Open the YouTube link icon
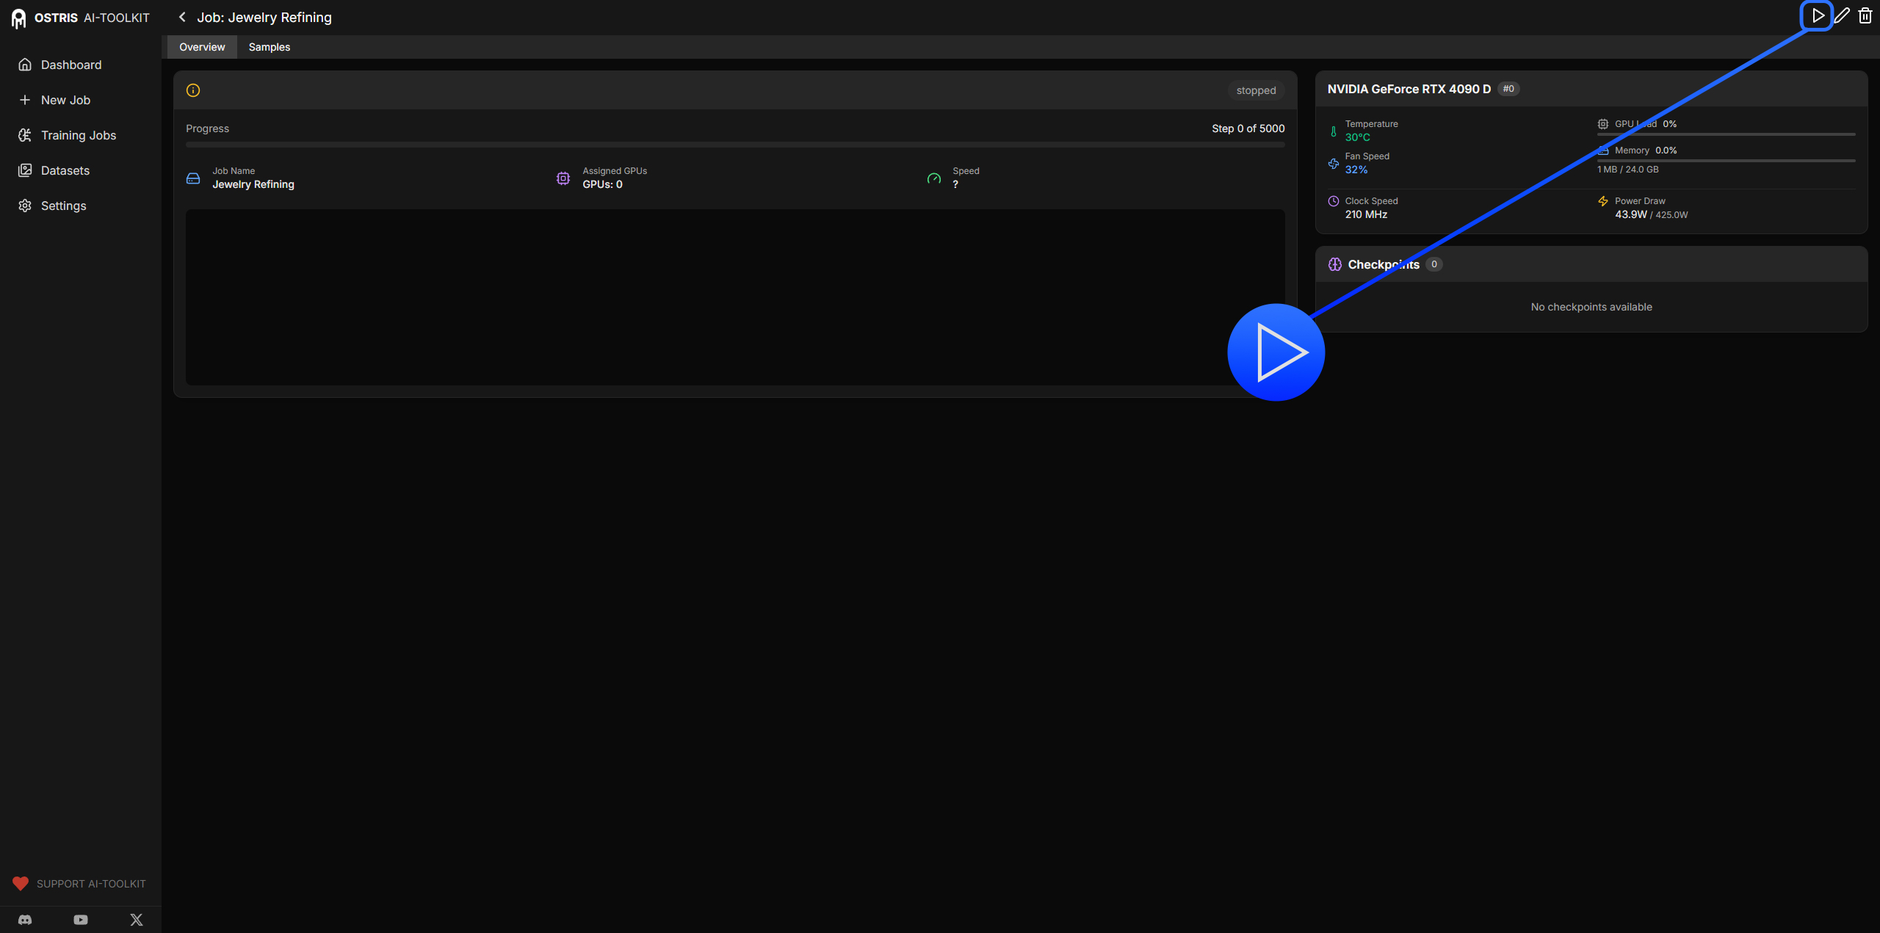Image resolution: width=1880 pixels, height=933 pixels. (x=81, y=920)
